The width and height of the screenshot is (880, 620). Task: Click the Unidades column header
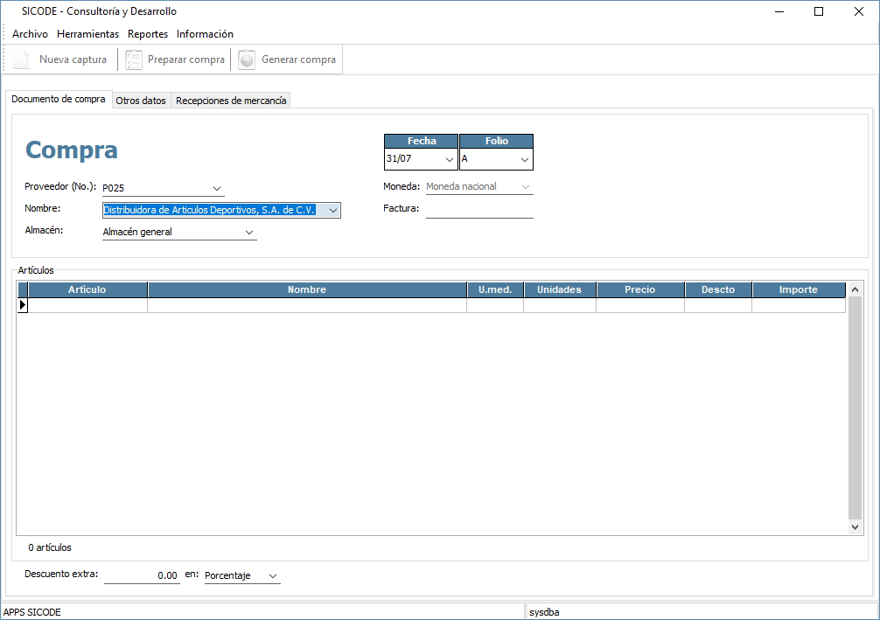[559, 289]
